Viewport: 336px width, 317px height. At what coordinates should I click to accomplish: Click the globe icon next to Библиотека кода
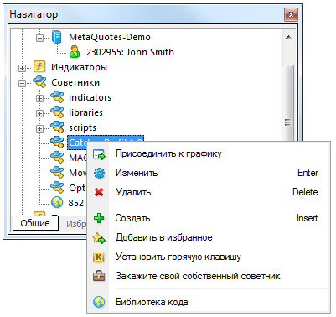tap(99, 302)
